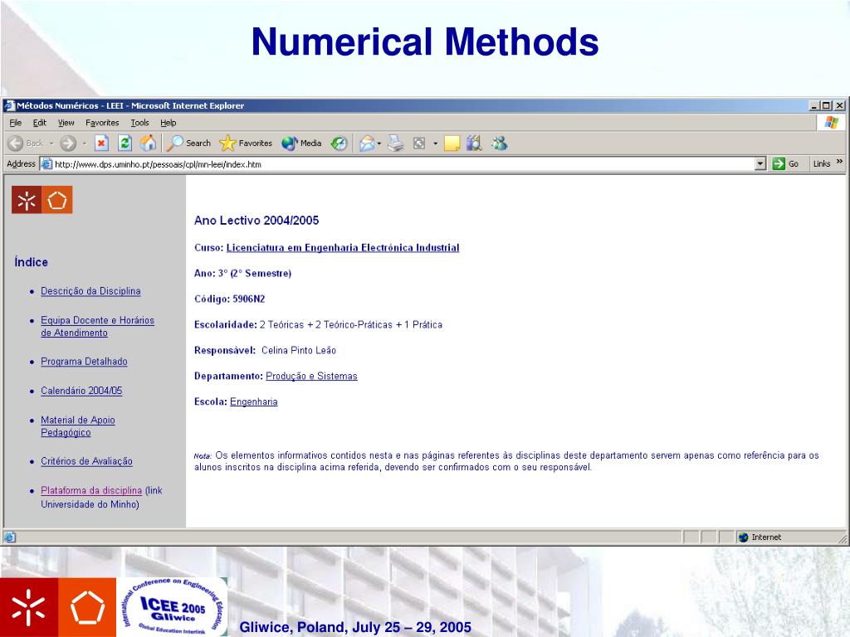Click the Research books toolbar icon
The image size is (850, 637).
pos(474,143)
